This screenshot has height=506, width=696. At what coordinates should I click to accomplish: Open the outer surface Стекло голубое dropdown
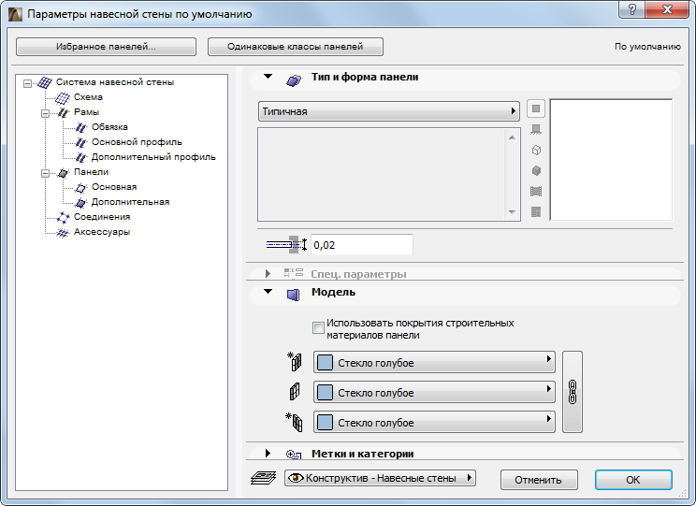tap(434, 363)
